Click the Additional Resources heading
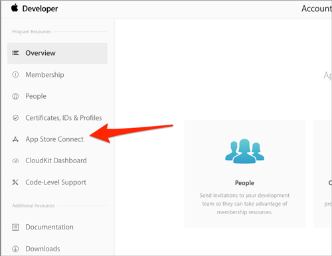332x256 pixels. coord(33,206)
